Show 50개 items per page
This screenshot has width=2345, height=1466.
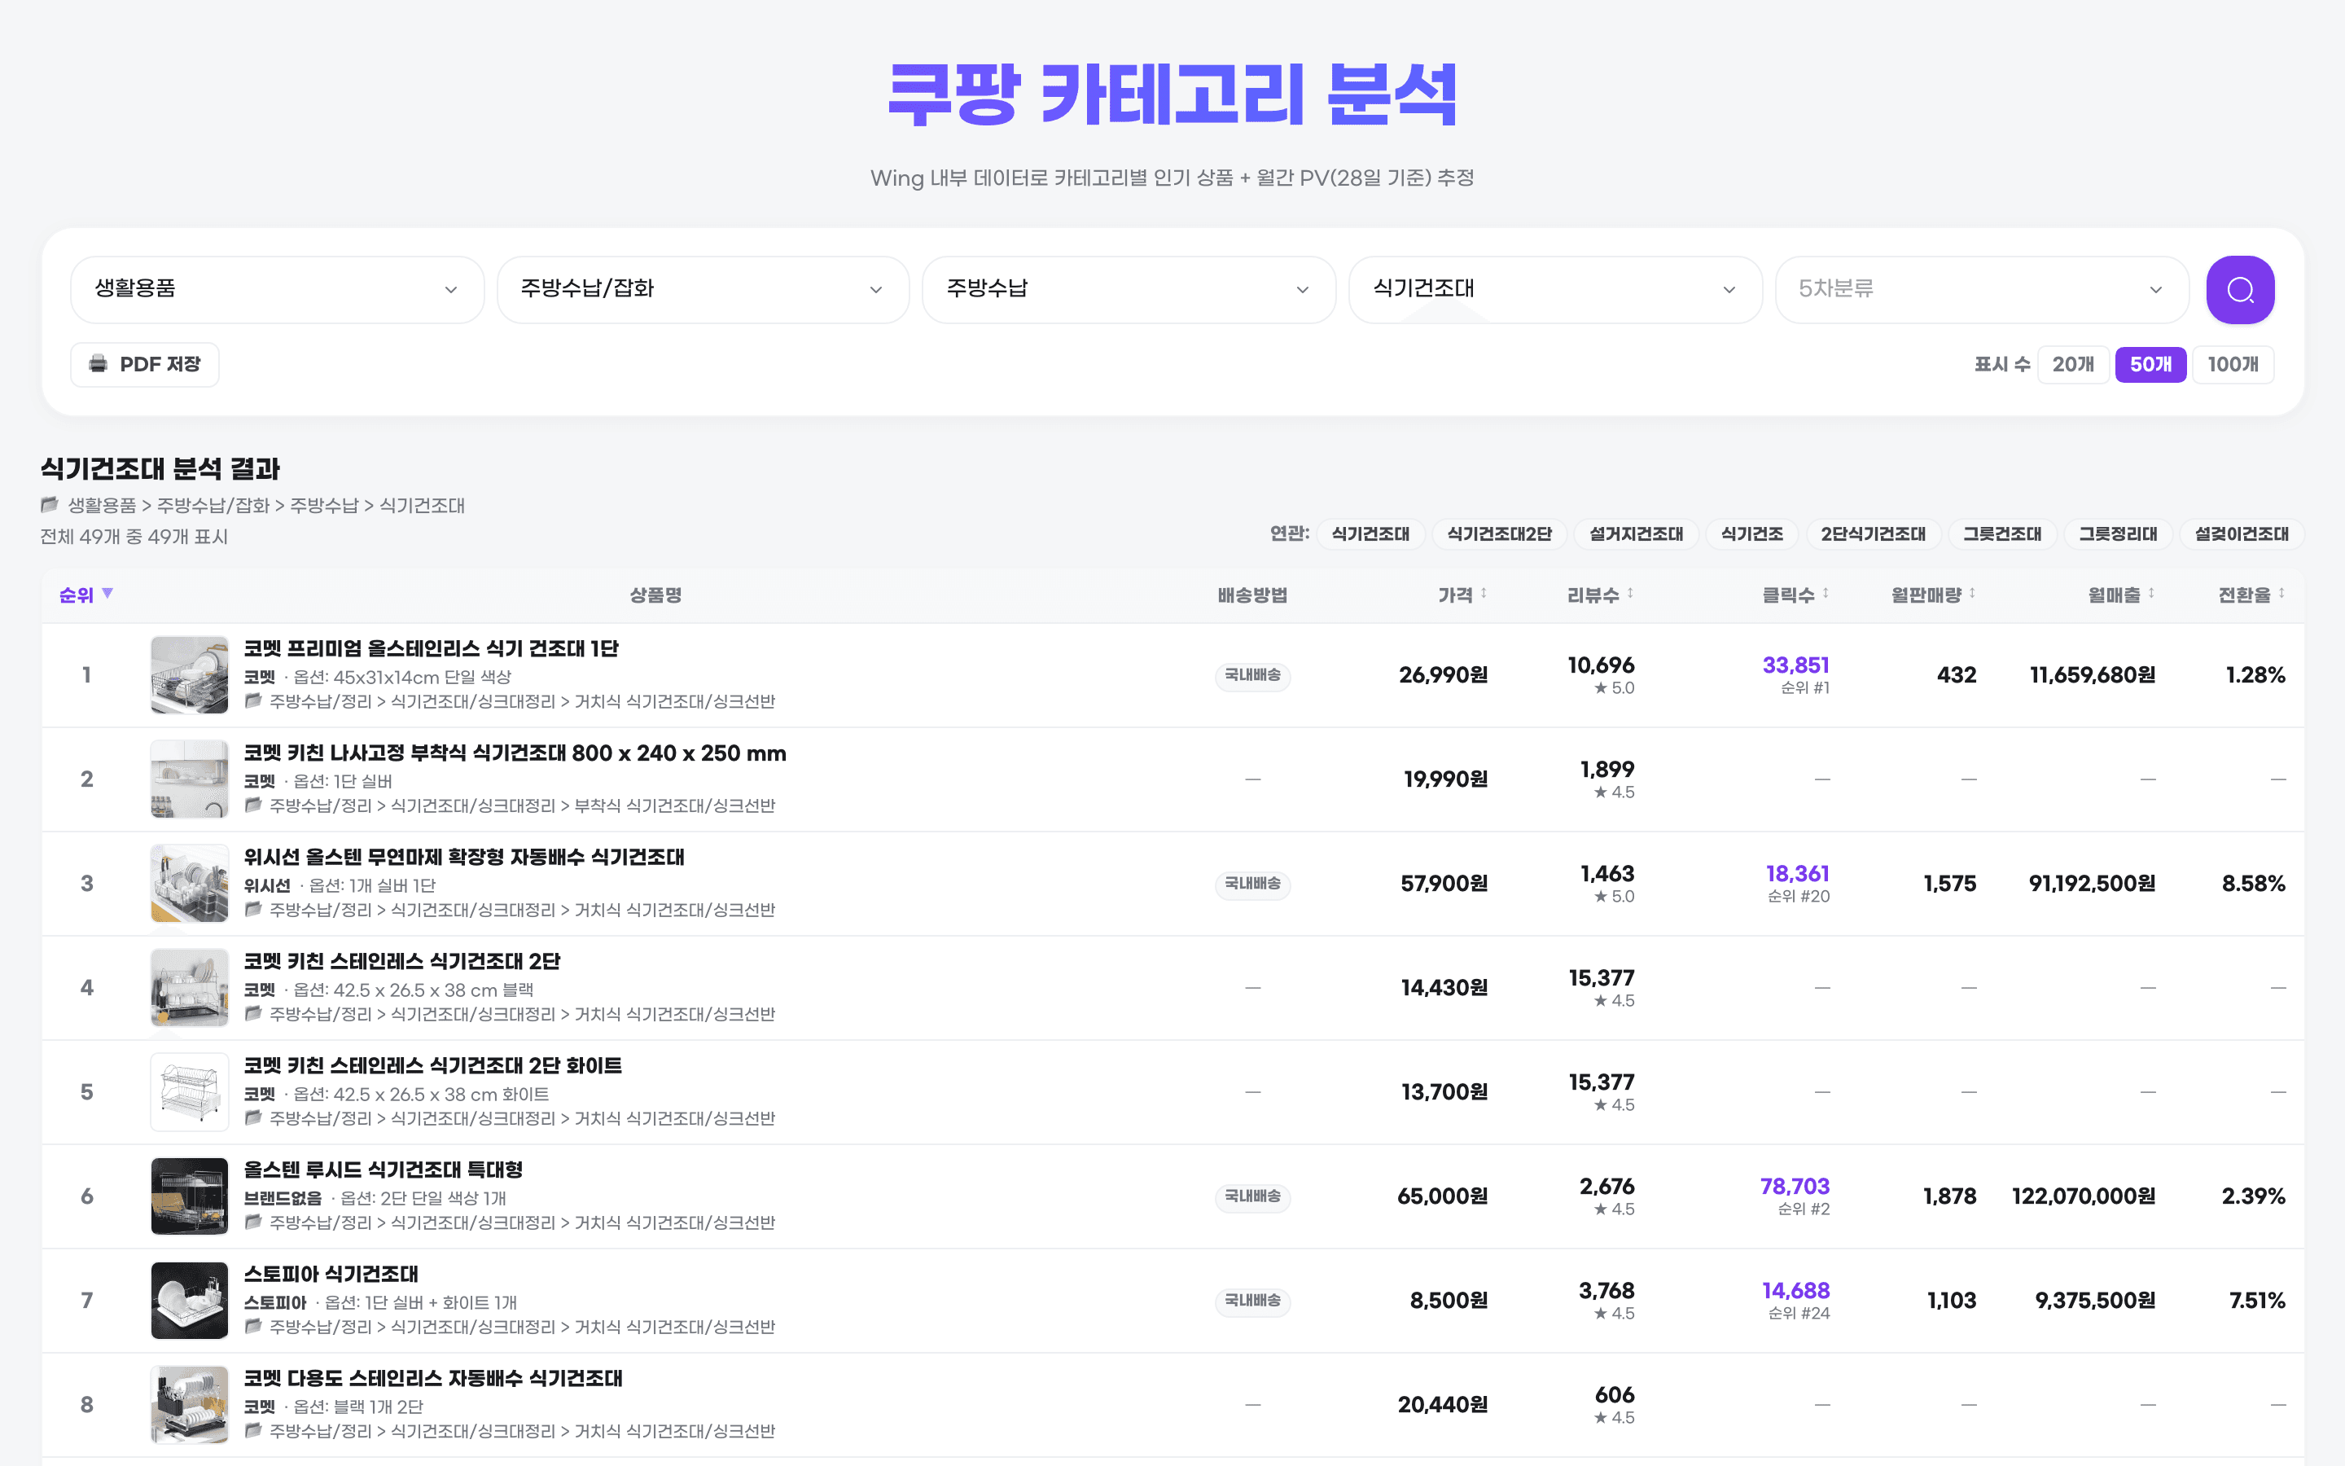point(2150,365)
